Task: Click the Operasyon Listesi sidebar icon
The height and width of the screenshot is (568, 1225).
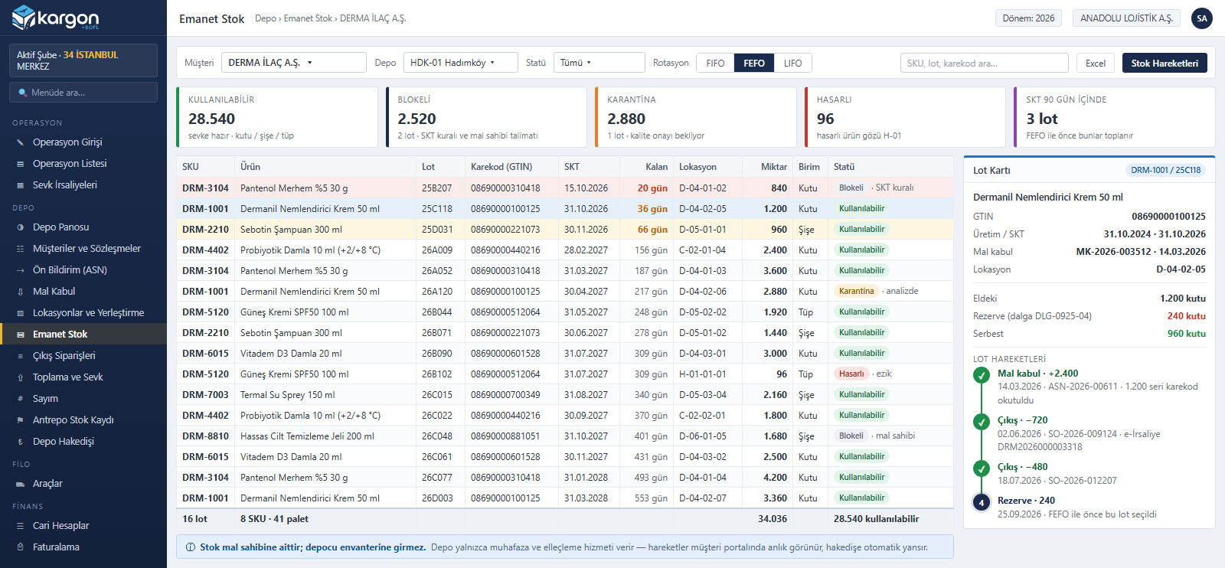Action: click(x=21, y=164)
